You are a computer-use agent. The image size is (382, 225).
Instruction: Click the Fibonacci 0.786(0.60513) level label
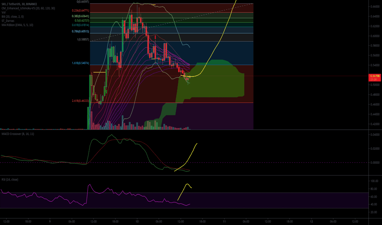click(x=80, y=32)
